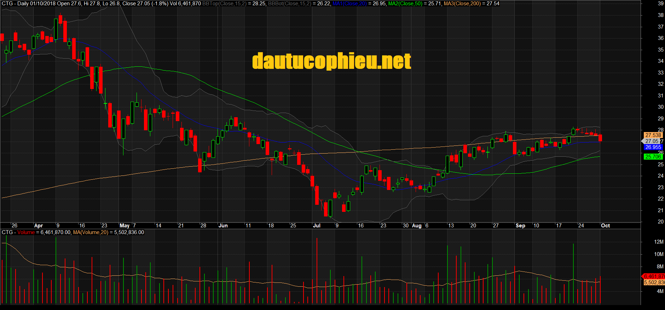The height and width of the screenshot is (310, 665).
Task: Click the date tick 13 in August
Action: (451, 226)
